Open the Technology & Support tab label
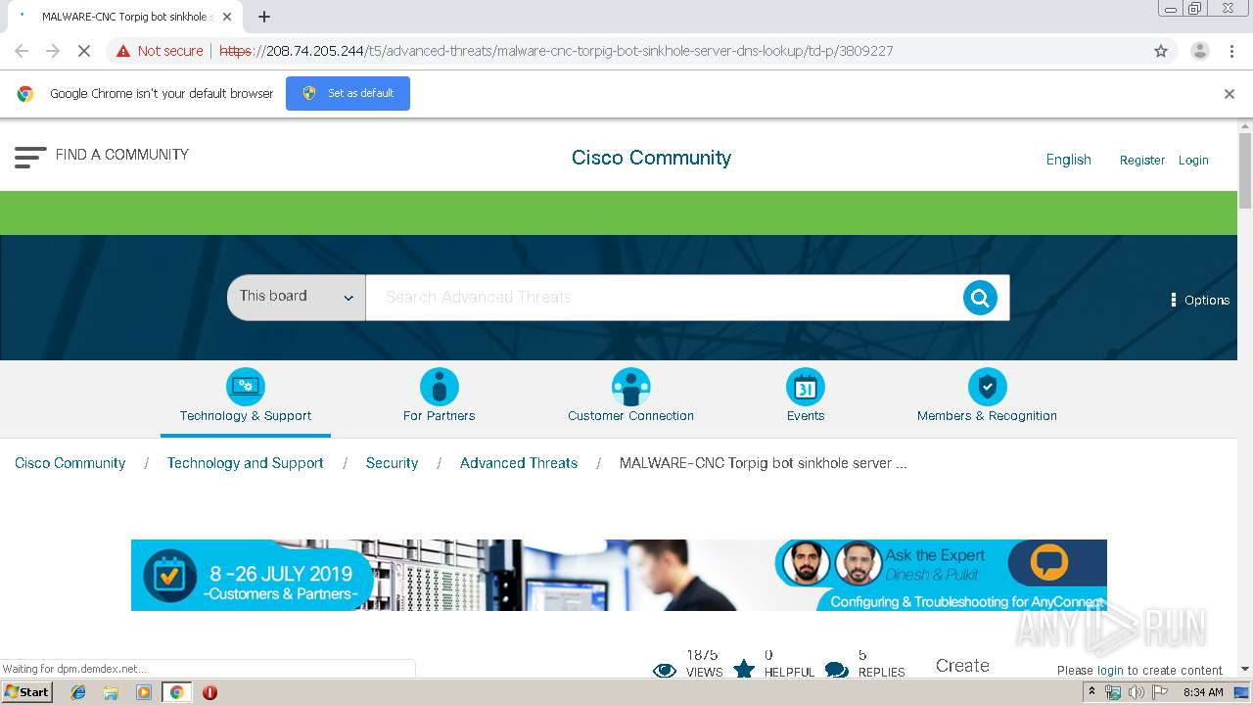Viewport: 1253px width, 705px height. pyautogui.click(x=246, y=416)
